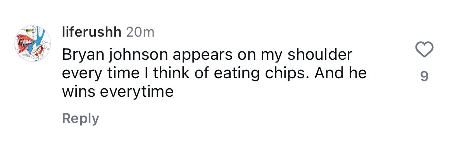Viewport: 457px width, 150px height.
Task: View the 9 likes count
Action: 425,77
